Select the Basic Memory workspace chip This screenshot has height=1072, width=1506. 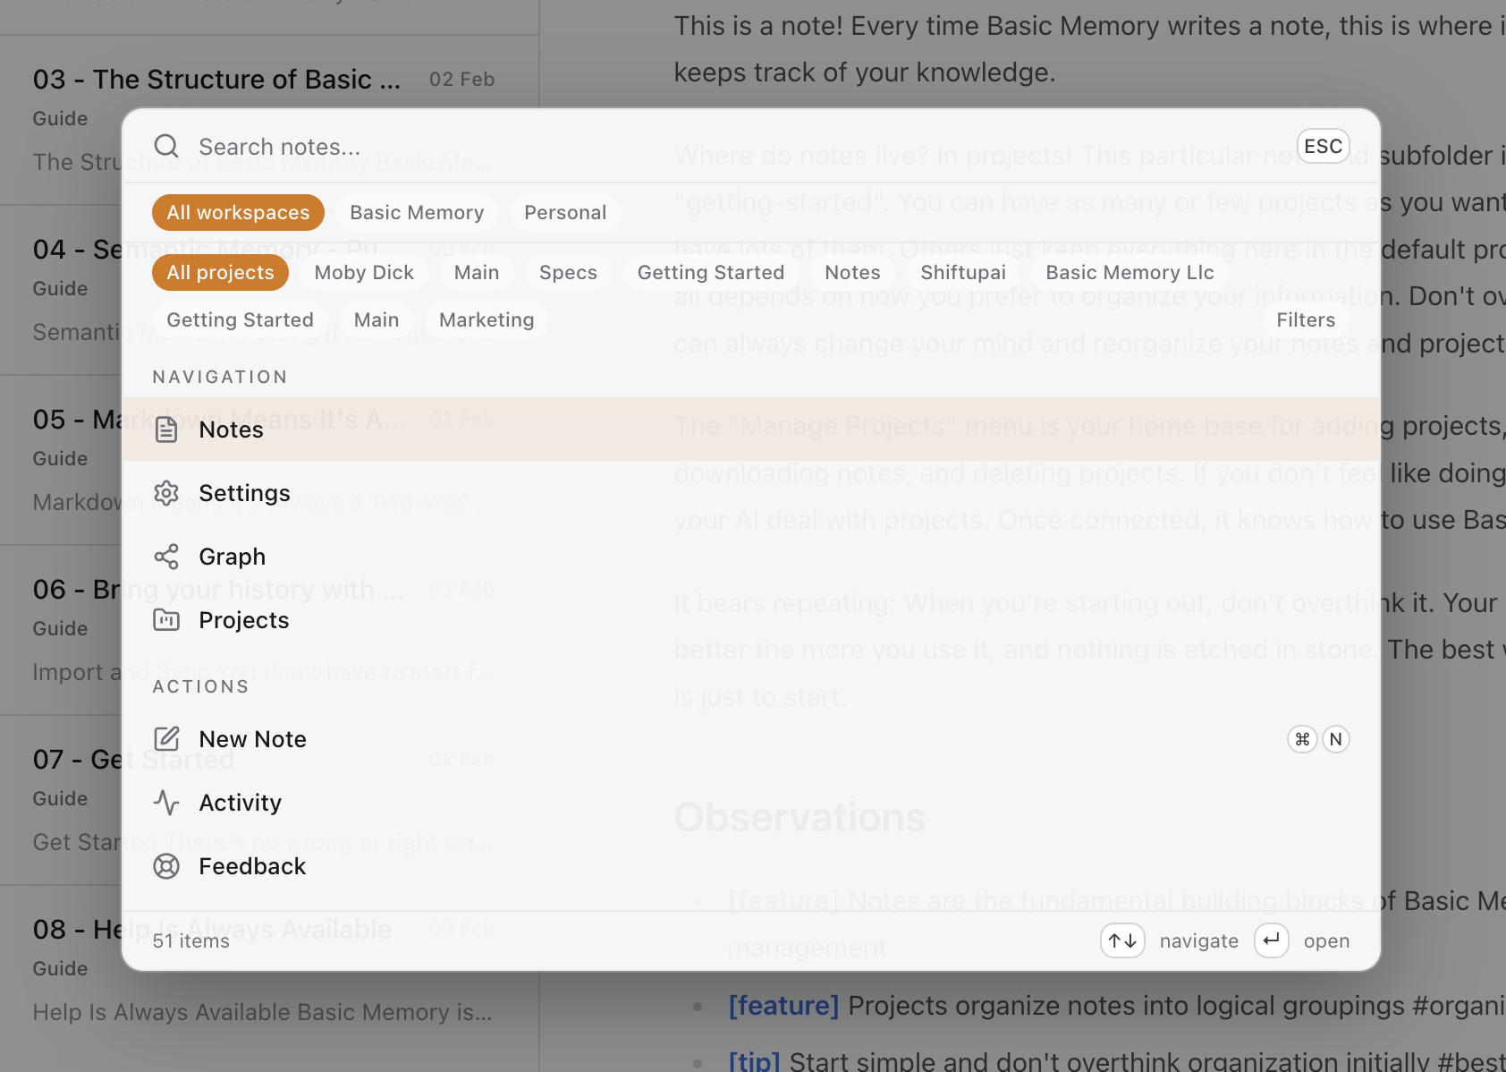[x=417, y=212]
